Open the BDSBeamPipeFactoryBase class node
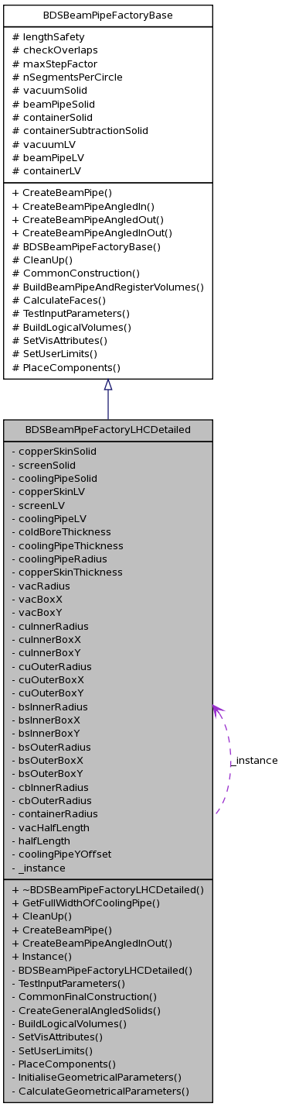This screenshot has width=282, height=1107. pos(108,15)
